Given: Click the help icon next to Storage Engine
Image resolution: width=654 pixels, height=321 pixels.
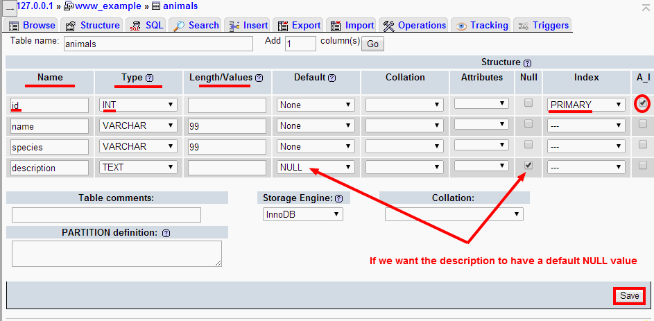Looking at the screenshot, I should pyautogui.click(x=338, y=198).
